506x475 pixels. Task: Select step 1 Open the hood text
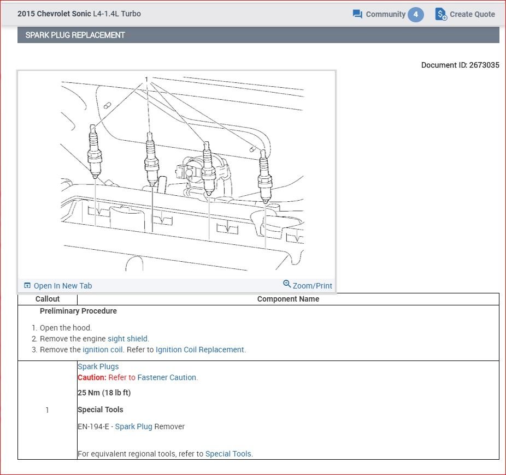tap(66, 328)
